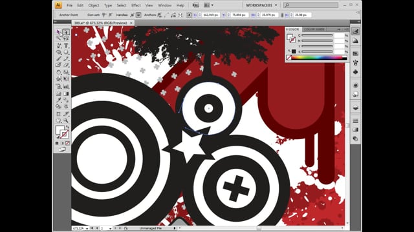The width and height of the screenshot is (414, 232).
Task: Open the Color panel options menu
Action: point(347,29)
